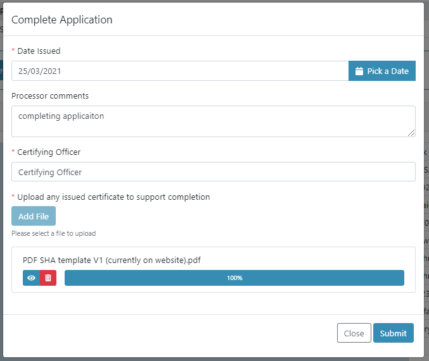Focus the Date Issued input field

tap(179, 71)
